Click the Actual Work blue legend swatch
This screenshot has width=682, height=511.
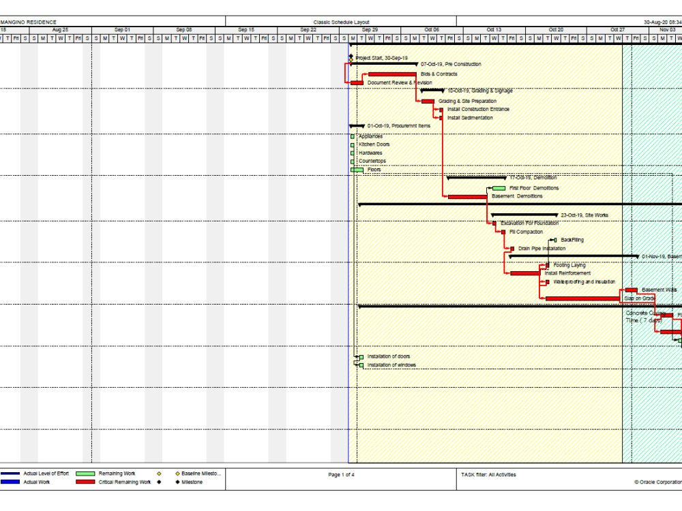10,482
